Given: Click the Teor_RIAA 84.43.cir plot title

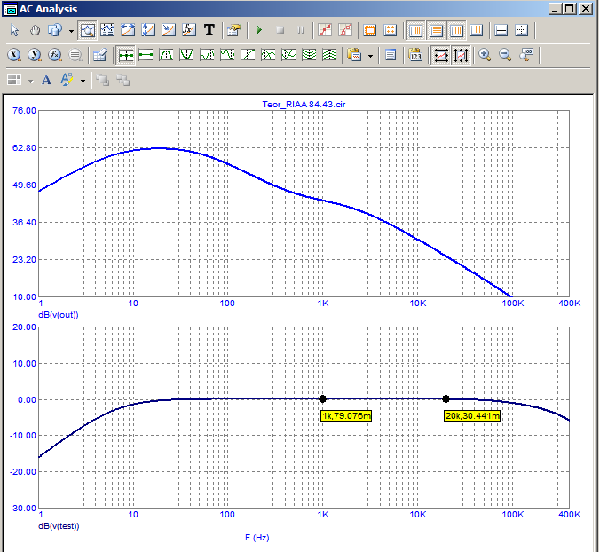Looking at the screenshot, I should coord(304,105).
